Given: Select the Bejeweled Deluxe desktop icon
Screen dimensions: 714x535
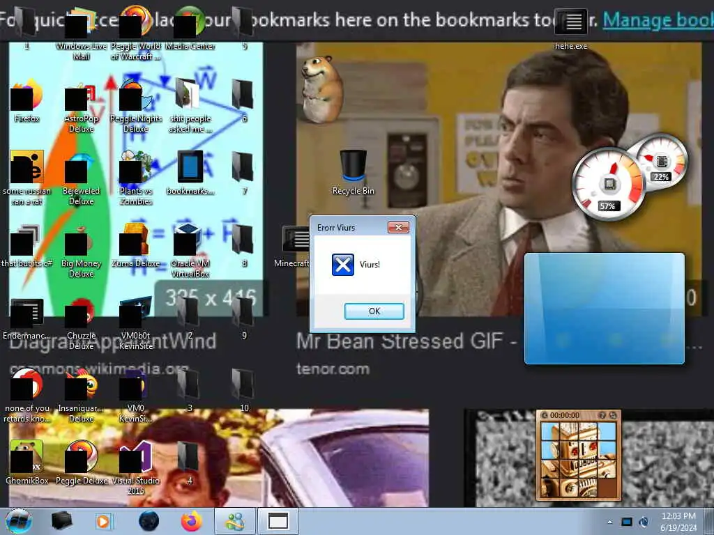Looking at the screenshot, I should pyautogui.click(x=81, y=178).
